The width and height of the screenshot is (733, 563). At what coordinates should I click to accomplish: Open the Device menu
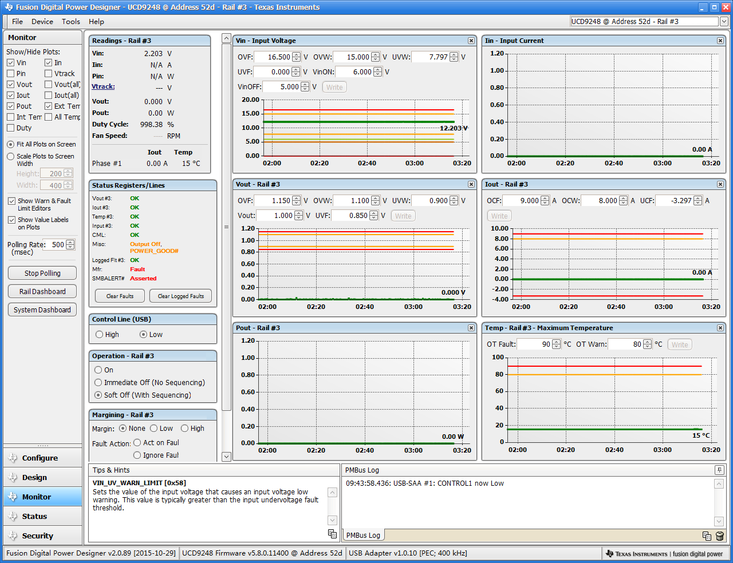(x=42, y=22)
